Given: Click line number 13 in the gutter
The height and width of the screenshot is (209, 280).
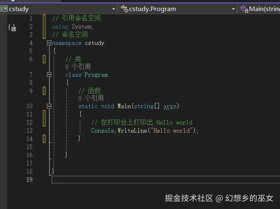Looking at the screenshot, I should pos(29,131).
